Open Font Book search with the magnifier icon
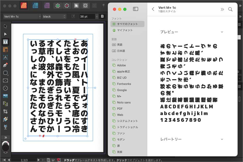The height and width of the screenshot is (162, 243). [x=230, y=9]
